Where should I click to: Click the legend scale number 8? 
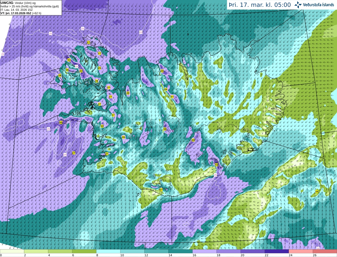coord(97,255)
